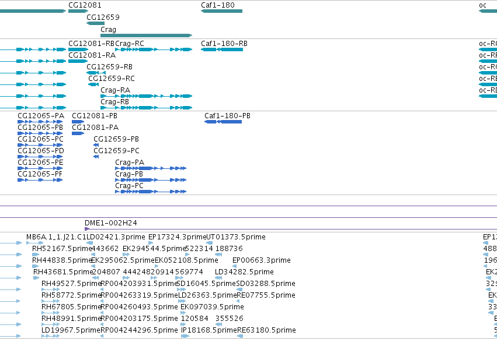Image resolution: width=497 pixels, height=339 pixels.
Task: Open the EK097039.5prime EST label
Action: tap(212, 307)
